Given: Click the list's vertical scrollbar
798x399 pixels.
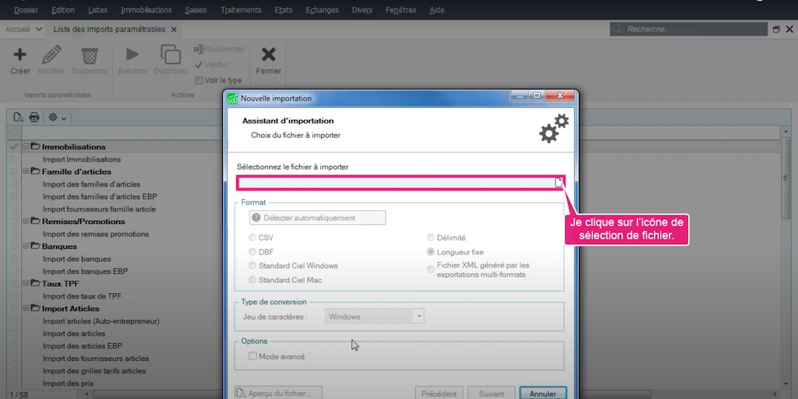Looking at the screenshot, I should coord(786,258).
